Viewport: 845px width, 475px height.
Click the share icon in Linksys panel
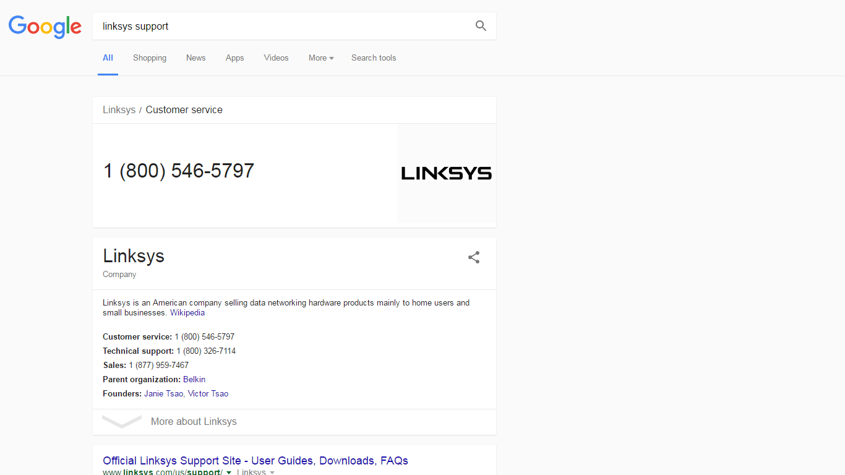tap(474, 258)
